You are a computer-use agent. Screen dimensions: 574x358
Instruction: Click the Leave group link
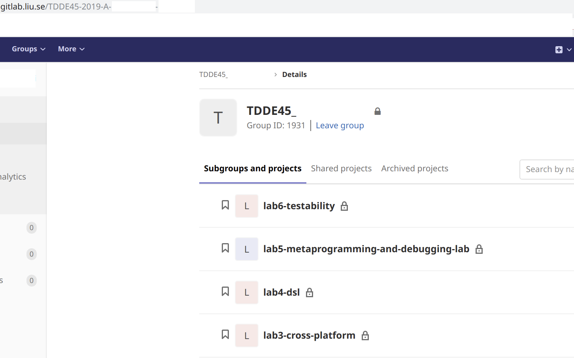tap(340, 126)
